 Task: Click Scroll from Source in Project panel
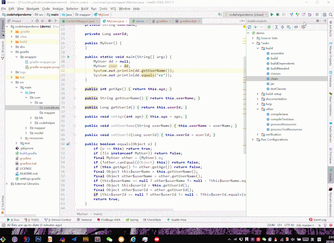(37, 21)
